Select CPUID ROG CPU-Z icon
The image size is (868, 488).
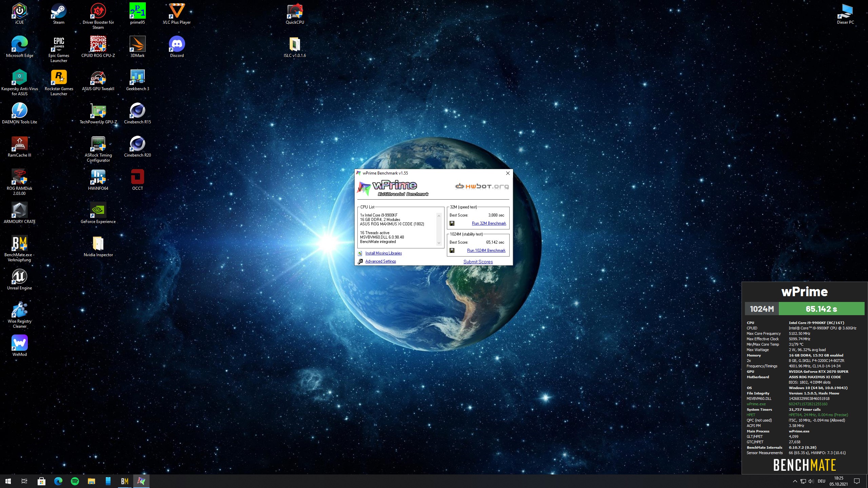(x=98, y=47)
